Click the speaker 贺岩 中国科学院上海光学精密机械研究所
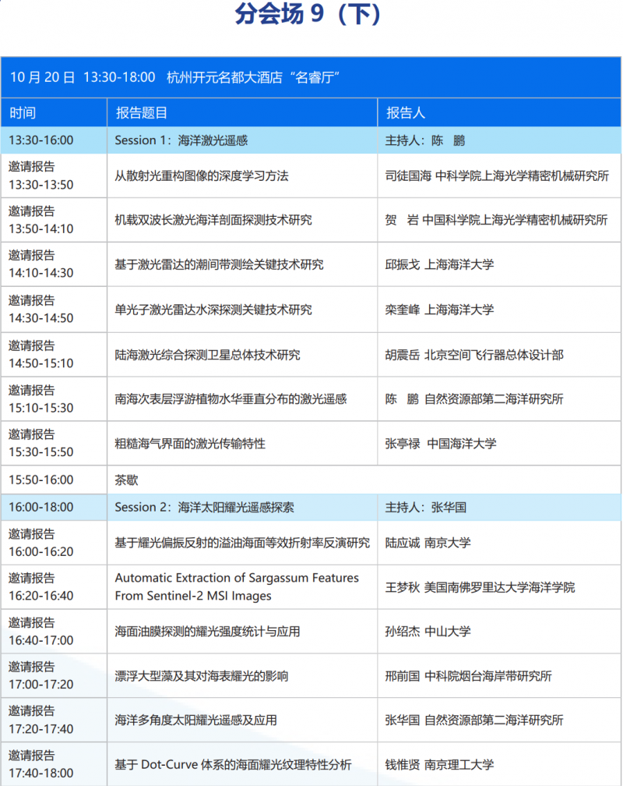This screenshot has height=786, width=623. point(497,220)
